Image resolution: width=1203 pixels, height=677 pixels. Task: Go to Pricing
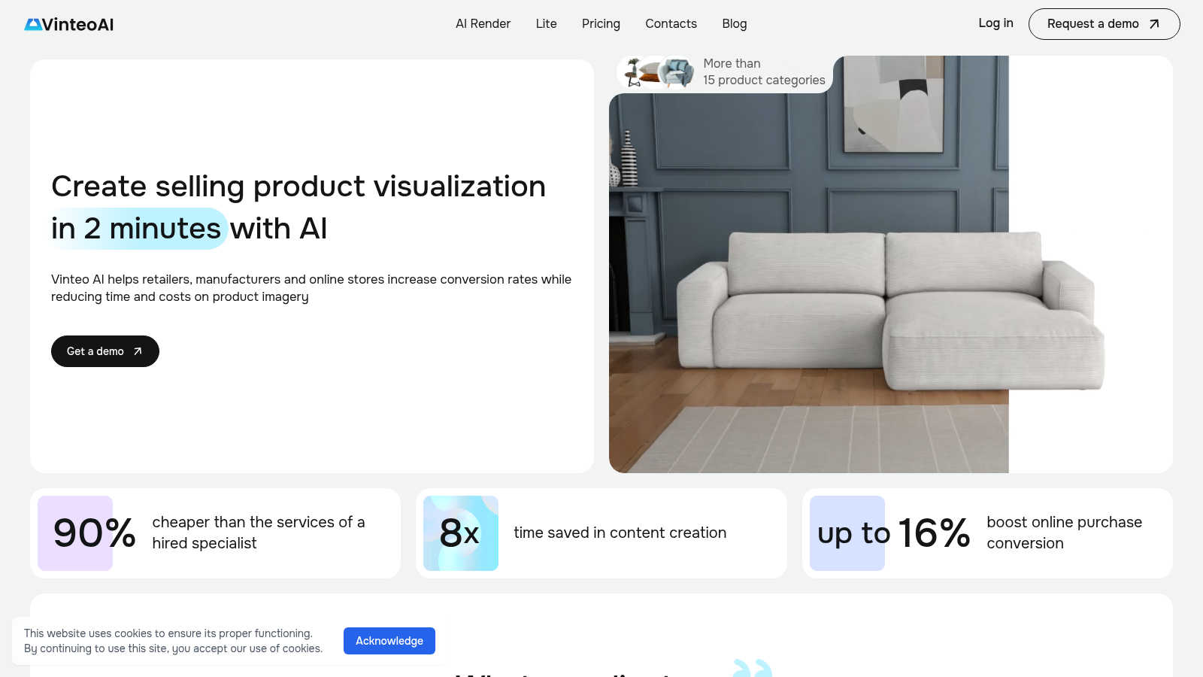point(601,23)
